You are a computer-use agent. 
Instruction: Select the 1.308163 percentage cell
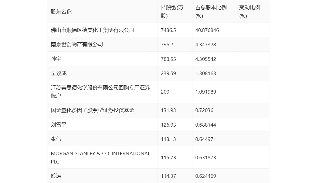click(x=206, y=73)
